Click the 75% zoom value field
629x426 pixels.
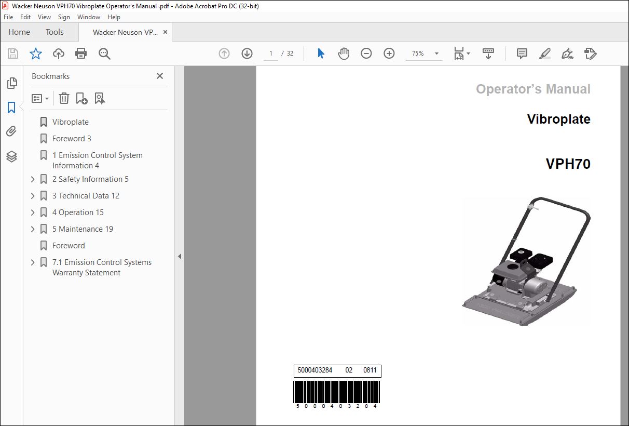tap(418, 54)
